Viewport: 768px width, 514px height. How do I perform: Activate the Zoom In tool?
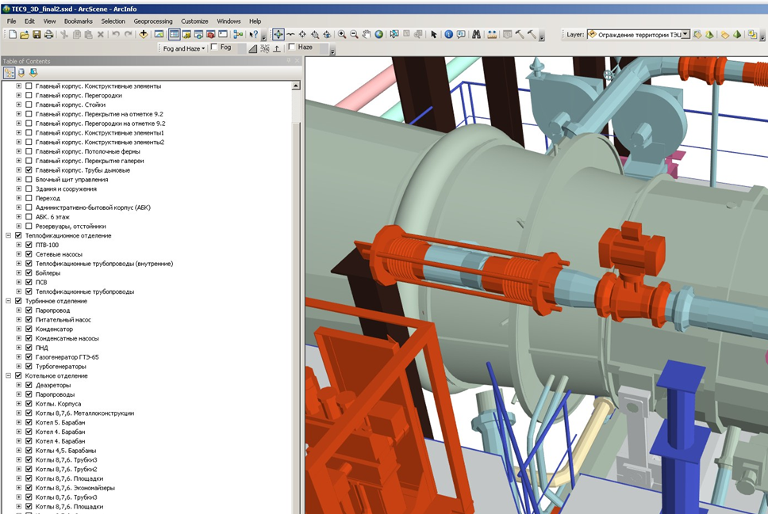point(342,34)
